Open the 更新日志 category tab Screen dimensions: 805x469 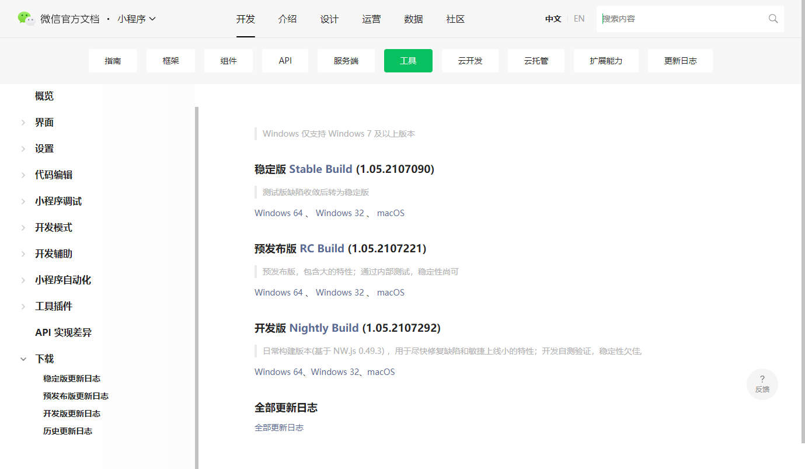click(x=680, y=61)
